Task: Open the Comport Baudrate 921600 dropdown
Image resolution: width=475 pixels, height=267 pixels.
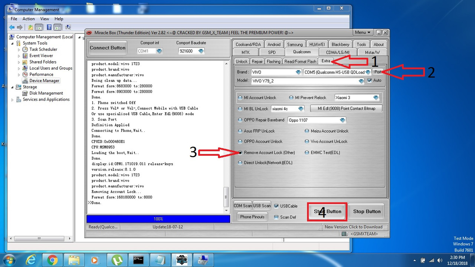Action: [201, 51]
